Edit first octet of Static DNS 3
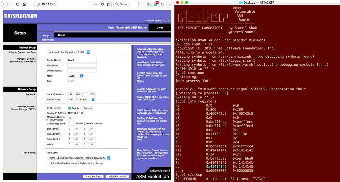The width and height of the screenshot is (340, 182). click(71, 139)
